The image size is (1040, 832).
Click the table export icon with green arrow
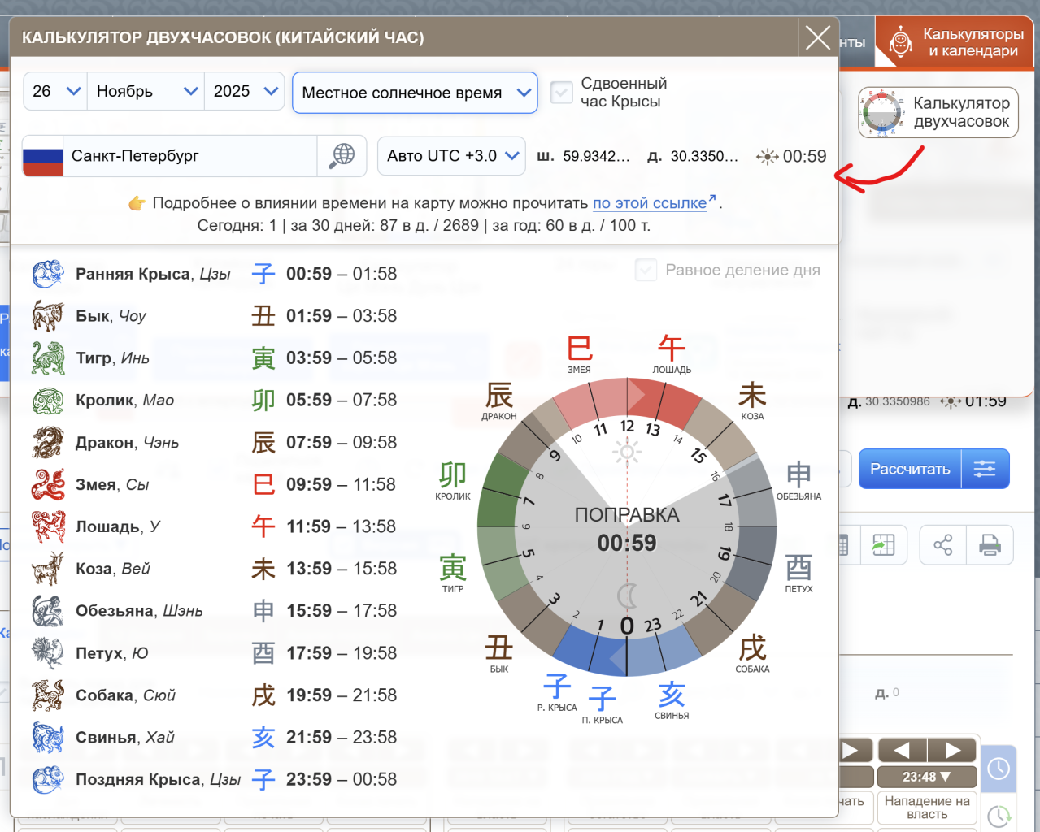(x=883, y=544)
